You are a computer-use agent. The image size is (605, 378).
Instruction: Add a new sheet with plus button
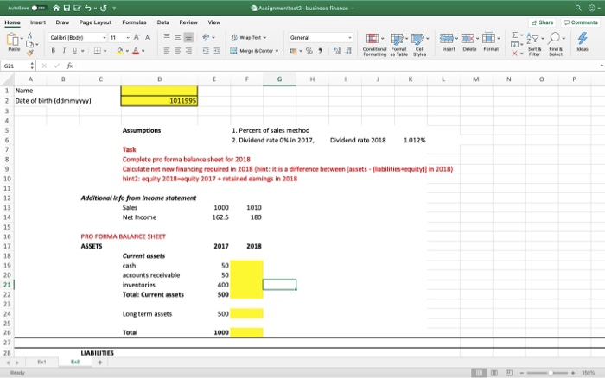[x=100, y=362]
